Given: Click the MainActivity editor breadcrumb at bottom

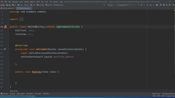Looking at the screenshot, I should [14, 91].
